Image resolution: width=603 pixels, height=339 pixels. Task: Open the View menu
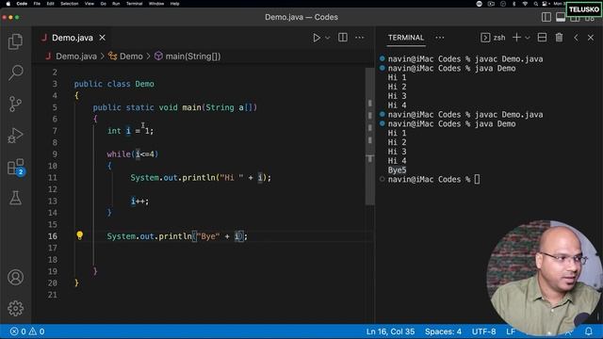coord(90,4)
